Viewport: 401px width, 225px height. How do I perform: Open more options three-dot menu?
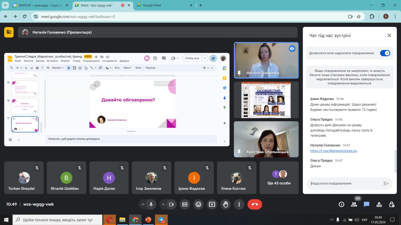[x=239, y=204]
